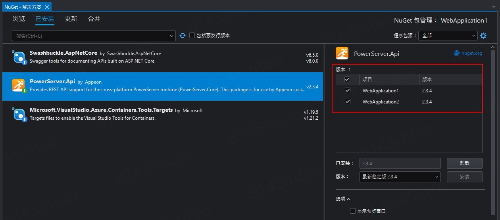Enable the show preview window checkbox
This screenshot has height=220, width=500.
point(353,211)
